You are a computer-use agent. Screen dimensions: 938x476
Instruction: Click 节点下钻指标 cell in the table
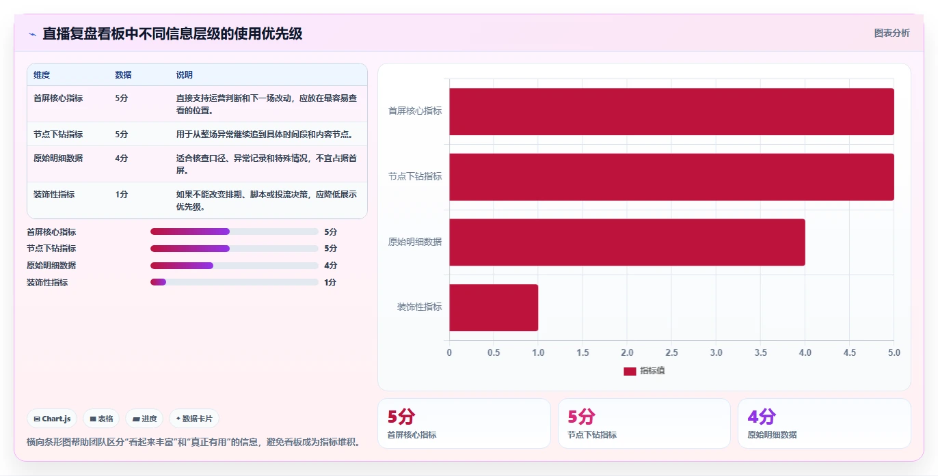click(x=58, y=135)
